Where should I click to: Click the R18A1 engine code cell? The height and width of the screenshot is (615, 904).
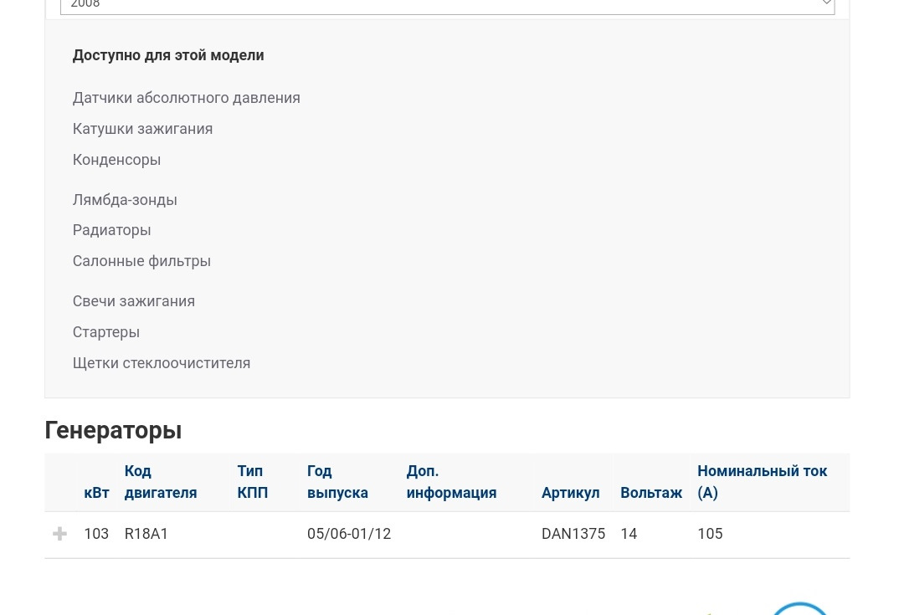coord(146,534)
